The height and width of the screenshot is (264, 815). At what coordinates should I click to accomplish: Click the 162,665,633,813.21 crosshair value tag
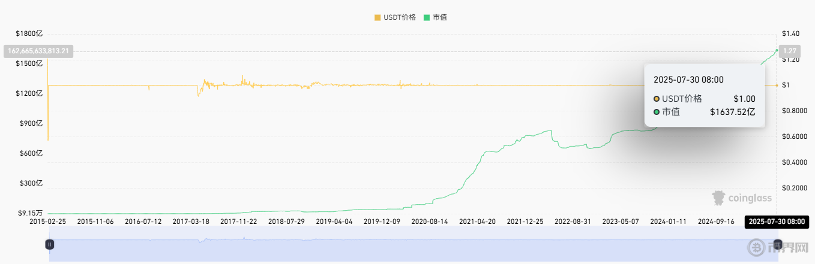pos(39,51)
